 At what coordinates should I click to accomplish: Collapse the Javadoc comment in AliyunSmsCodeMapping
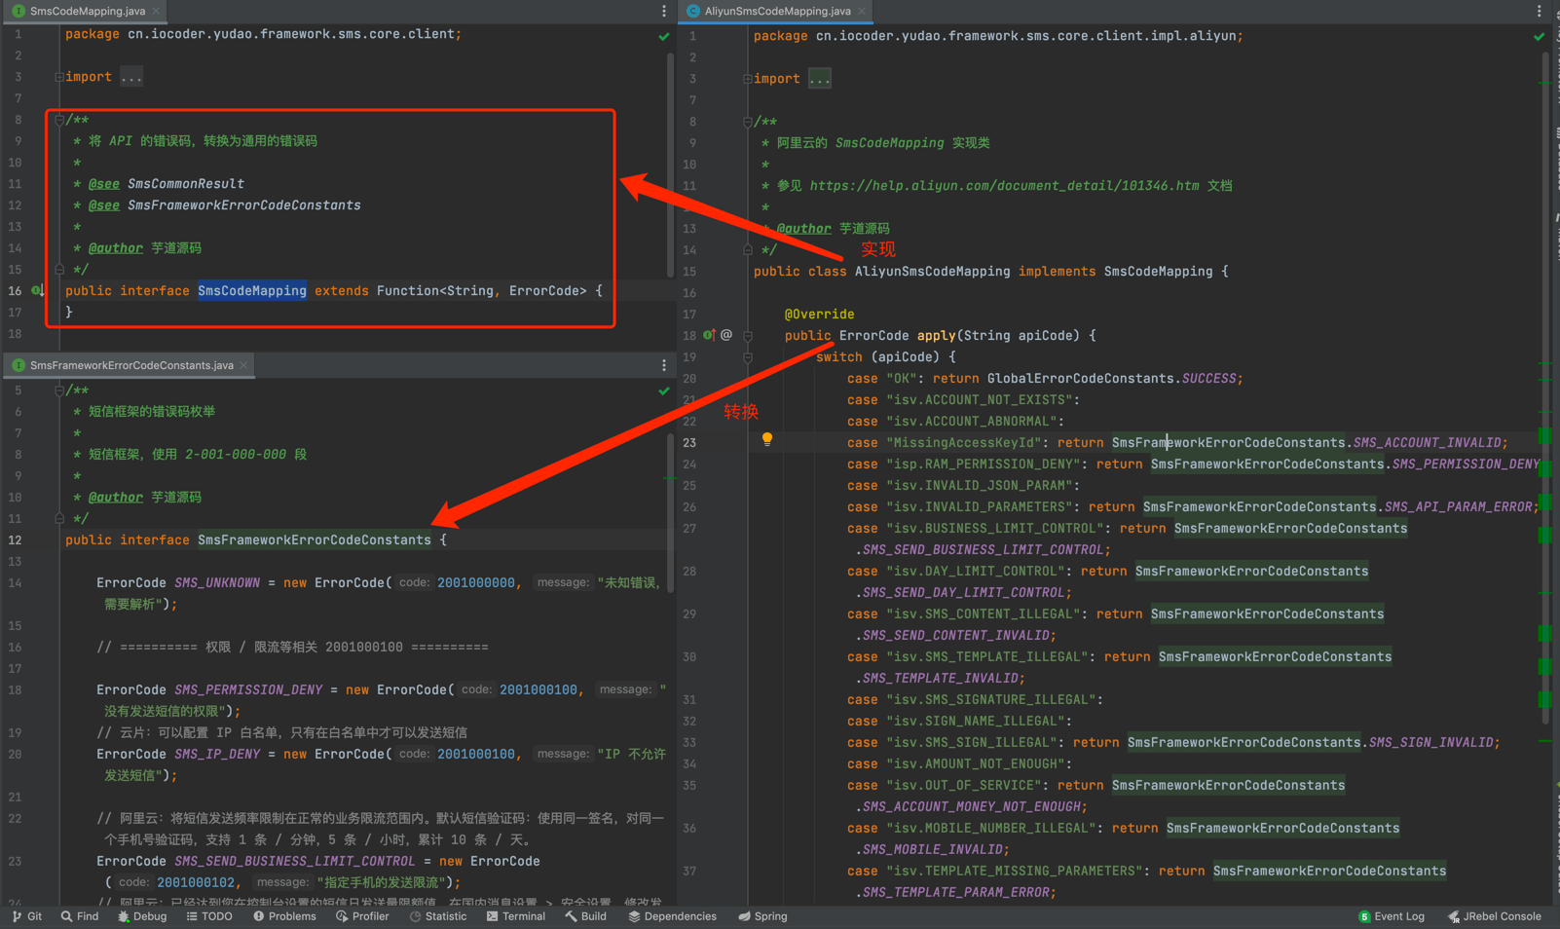coord(747,122)
